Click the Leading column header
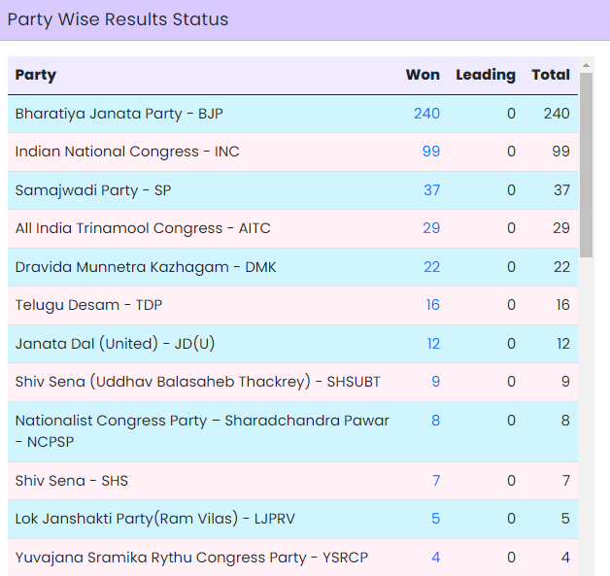610x576 pixels. point(486,75)
